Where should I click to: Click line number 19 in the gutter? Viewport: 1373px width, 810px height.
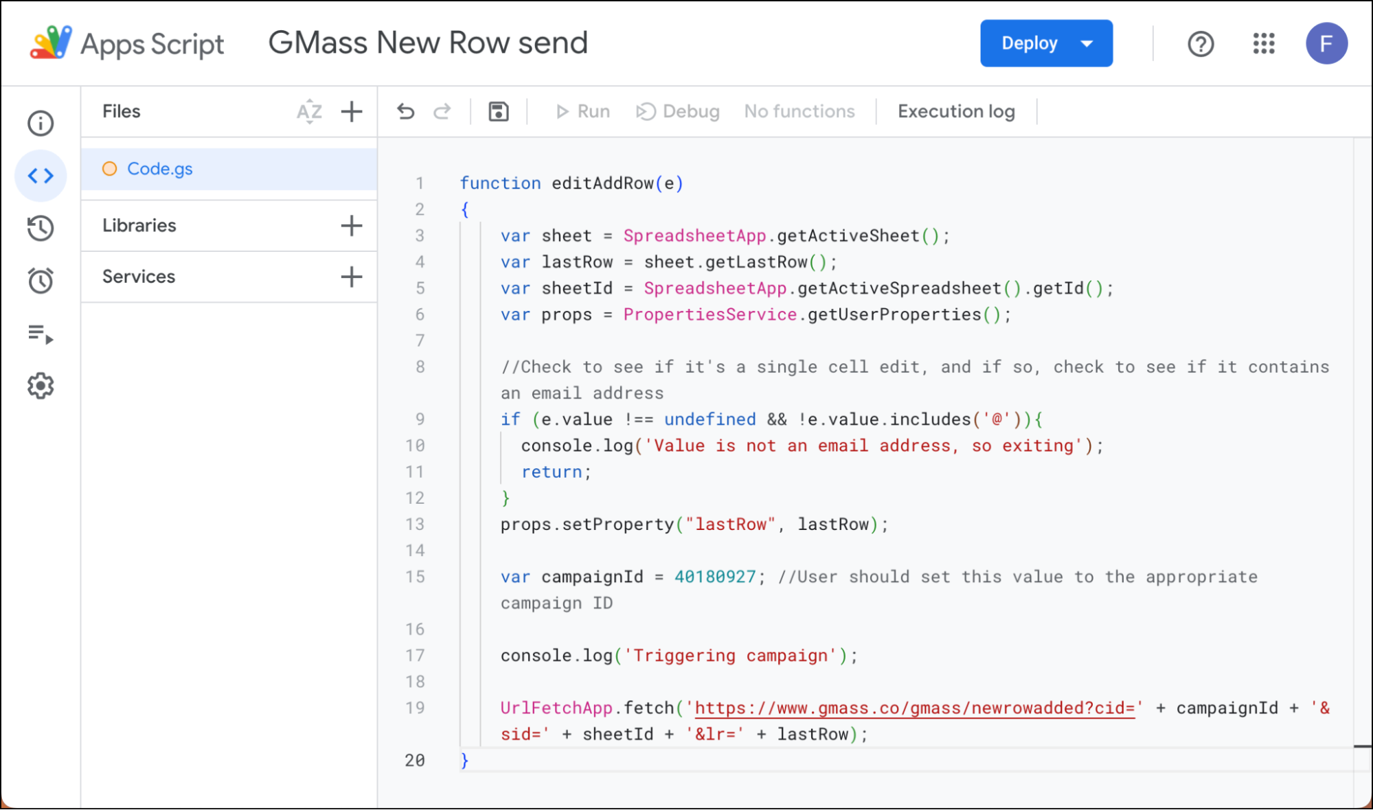point(415,708)
